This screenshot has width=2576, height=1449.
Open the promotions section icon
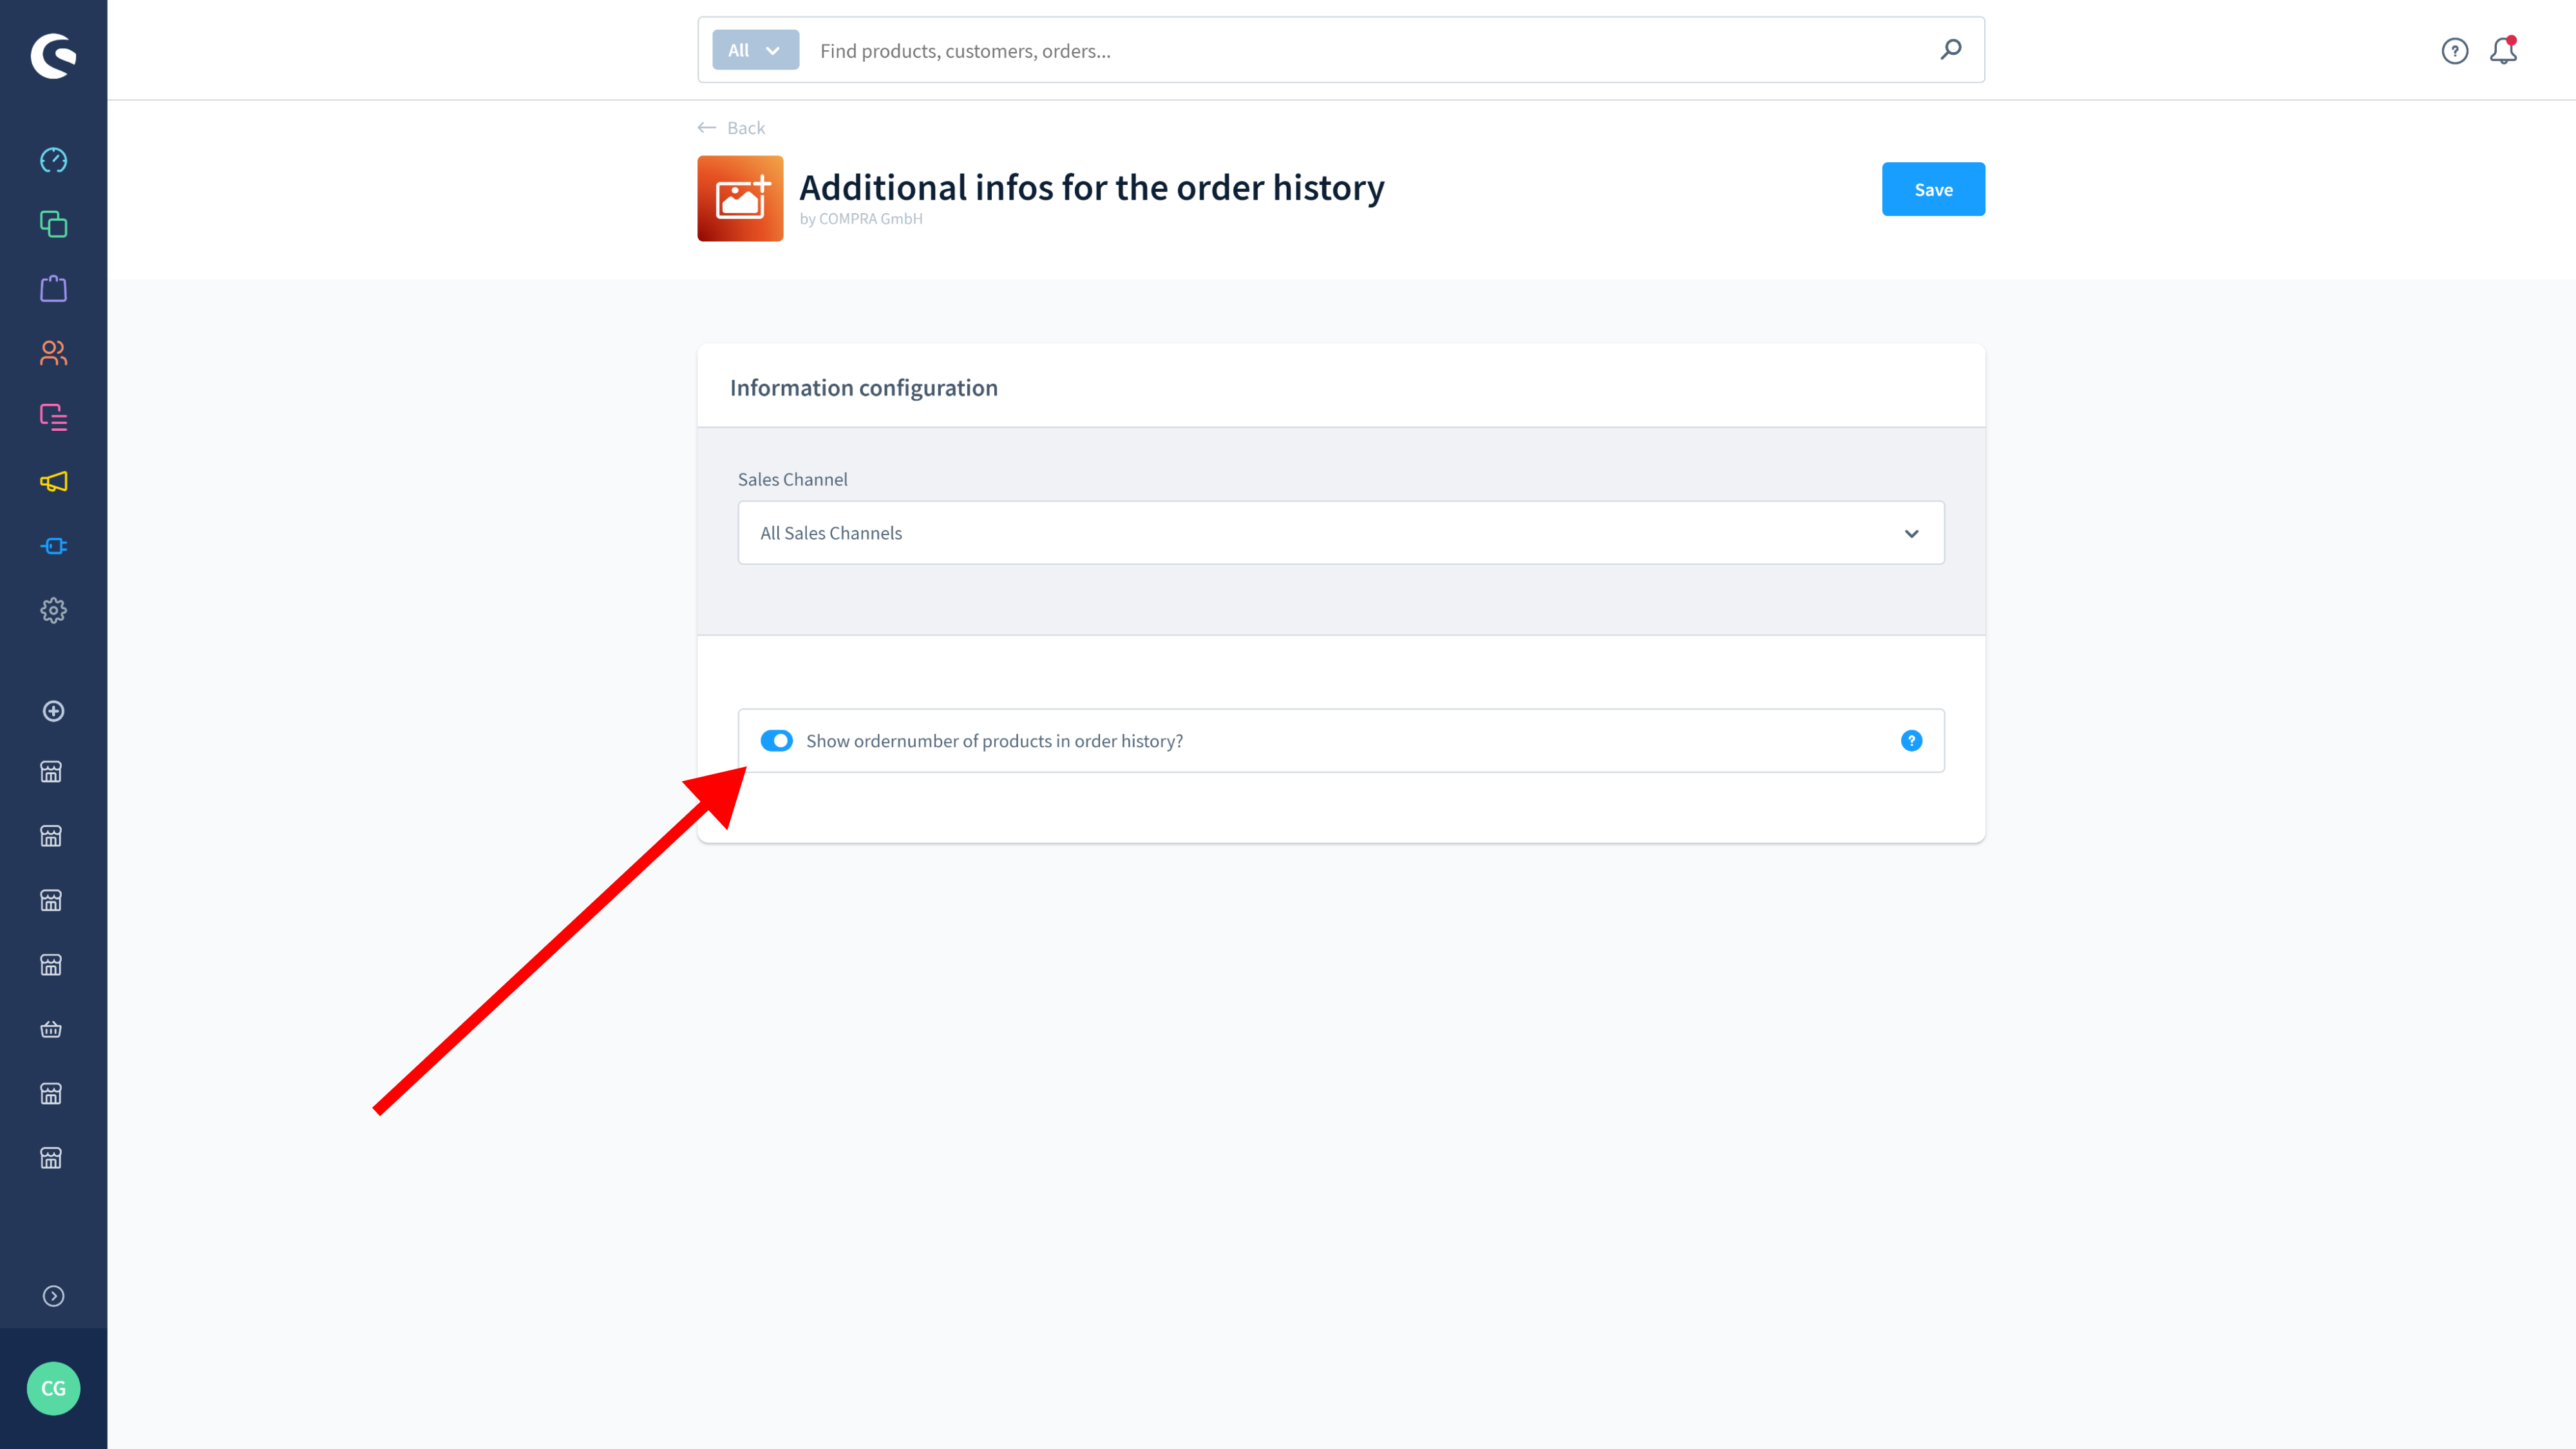point(53,481)
